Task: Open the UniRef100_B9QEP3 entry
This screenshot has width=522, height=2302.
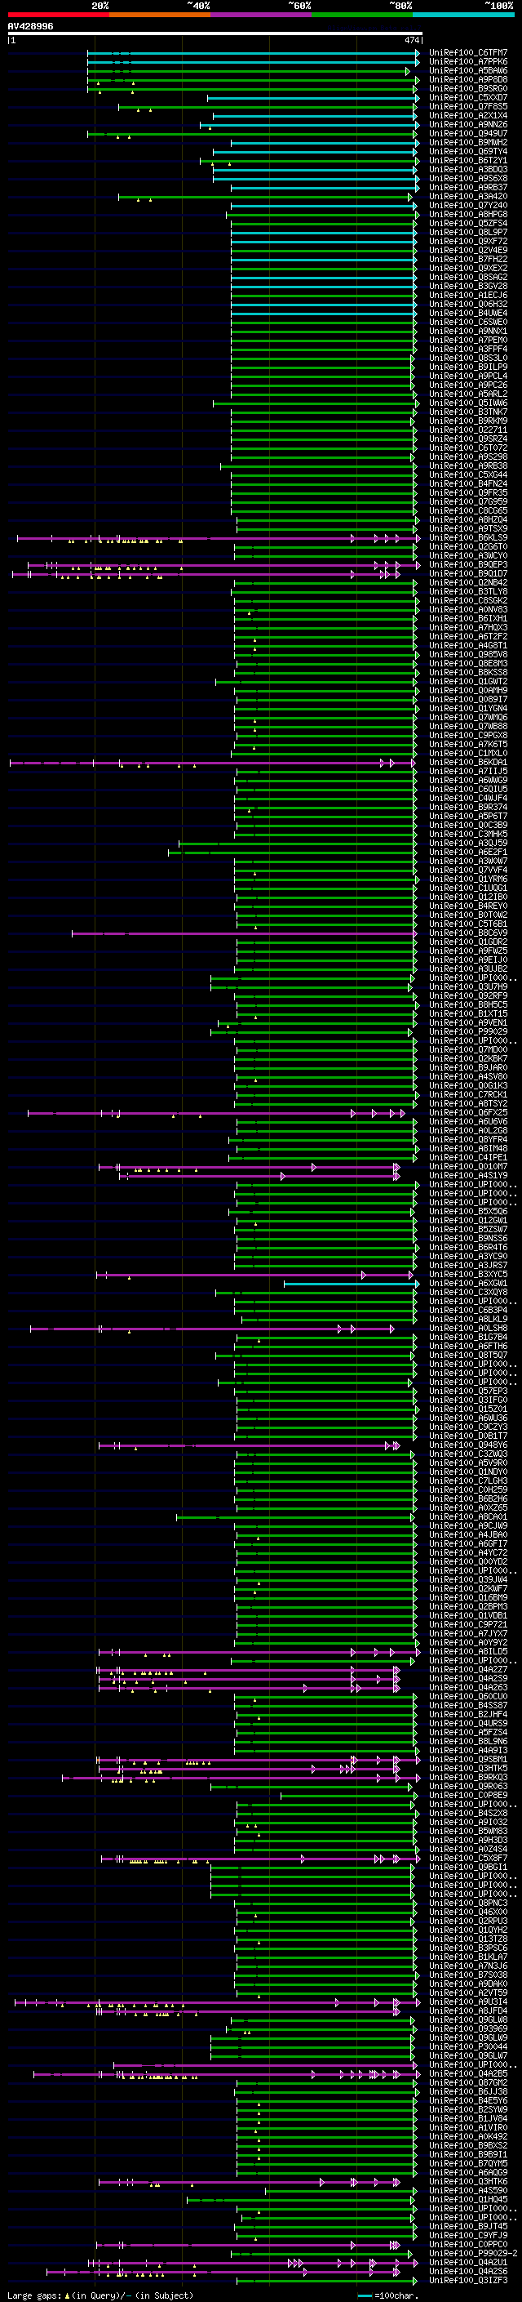Action: 467,565
